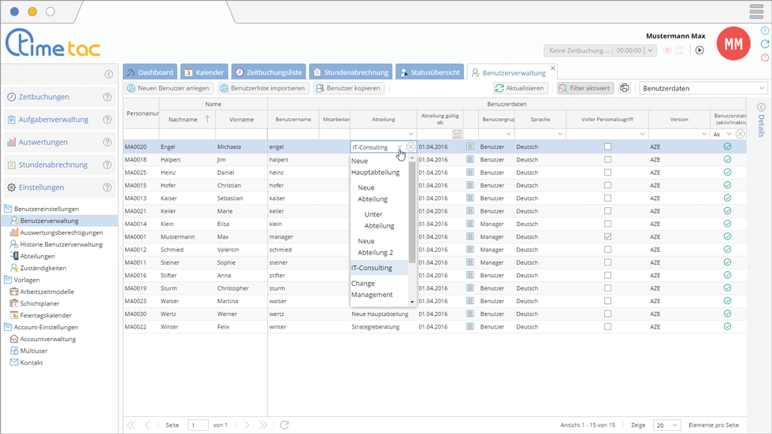Refresh the table using the pagination reload icon
The width and height of the screenshot is (772, 434).
tap(284, 425)
